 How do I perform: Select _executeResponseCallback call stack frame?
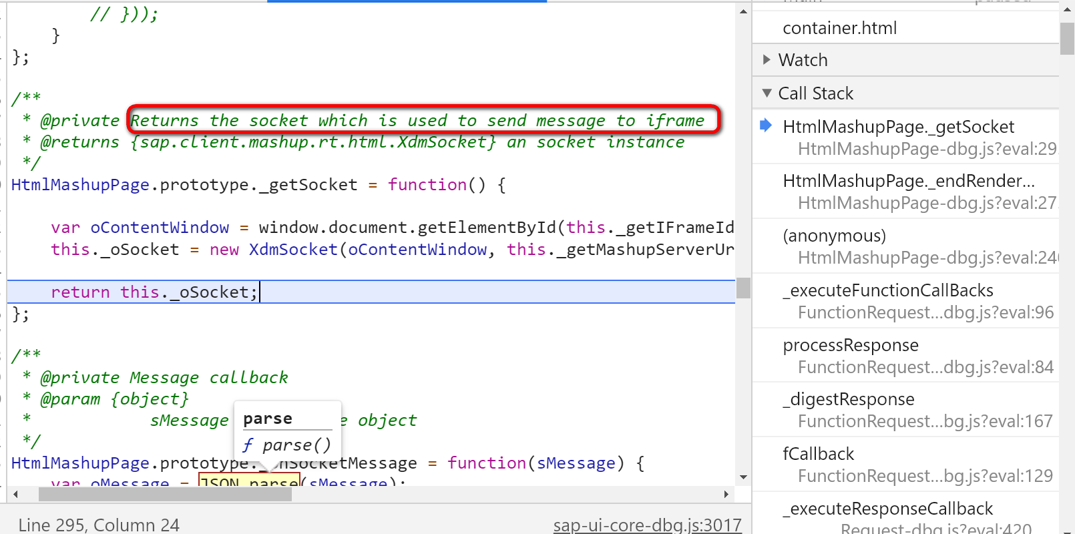point(905,514)
